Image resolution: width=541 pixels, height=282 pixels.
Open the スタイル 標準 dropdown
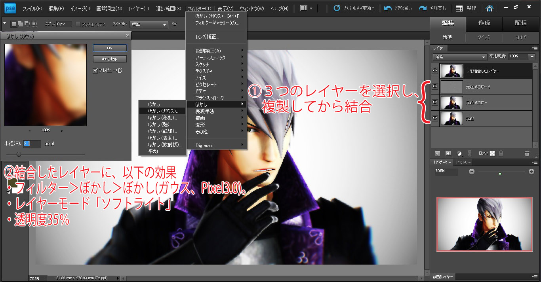tap(149, 24)
